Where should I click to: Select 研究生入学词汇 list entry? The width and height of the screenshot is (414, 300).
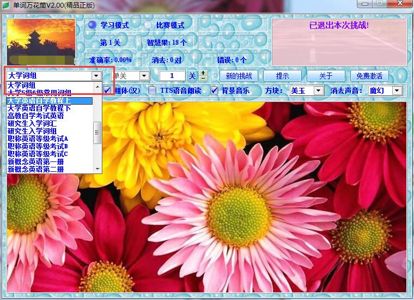click(x=50, y=123)
